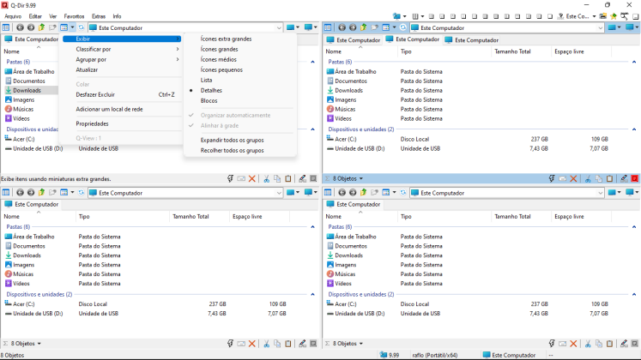Open the top-left pane address bar dropdown
The height and width of the screenshot is (360, 641).
coord(279,27)
